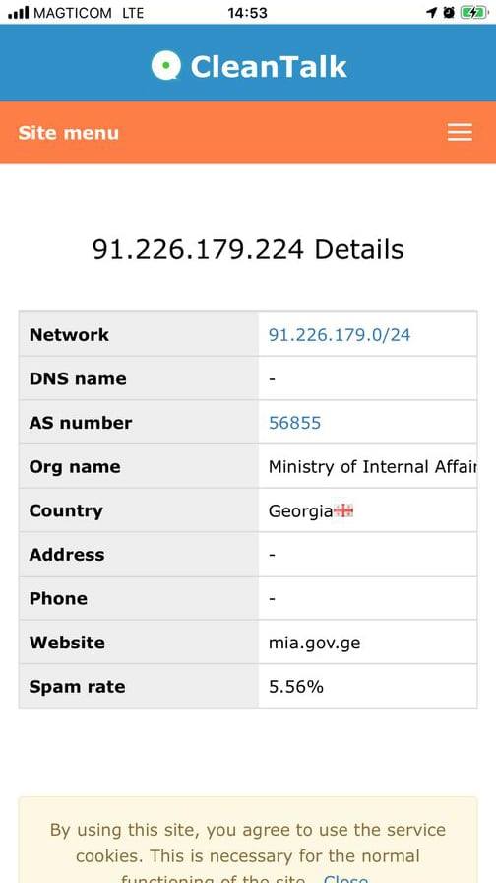496x883 pixels.
Task: Tap the Ministry of Internal Affairs org name
Action: click(372, 467)
